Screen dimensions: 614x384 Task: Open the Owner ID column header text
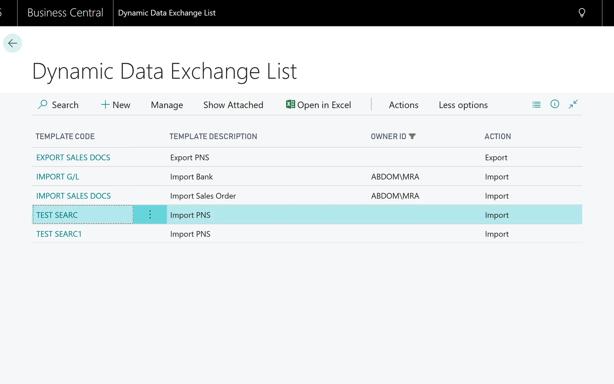click(x=388, y=136)
